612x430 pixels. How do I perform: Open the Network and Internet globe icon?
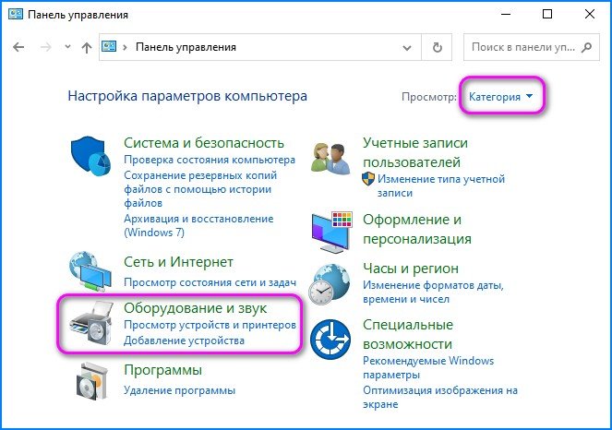coord(90,271)
